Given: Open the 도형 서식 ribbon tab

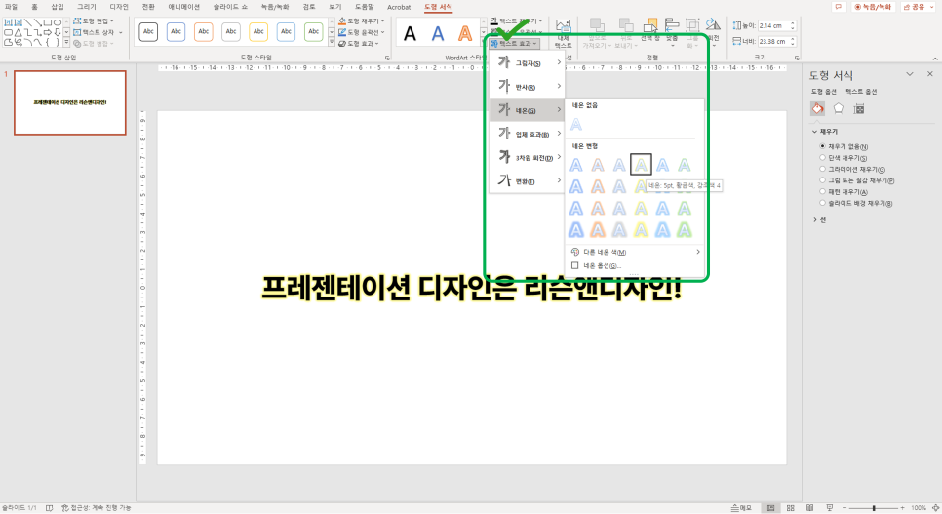Looking at the screenshot, I should point(437,7).
